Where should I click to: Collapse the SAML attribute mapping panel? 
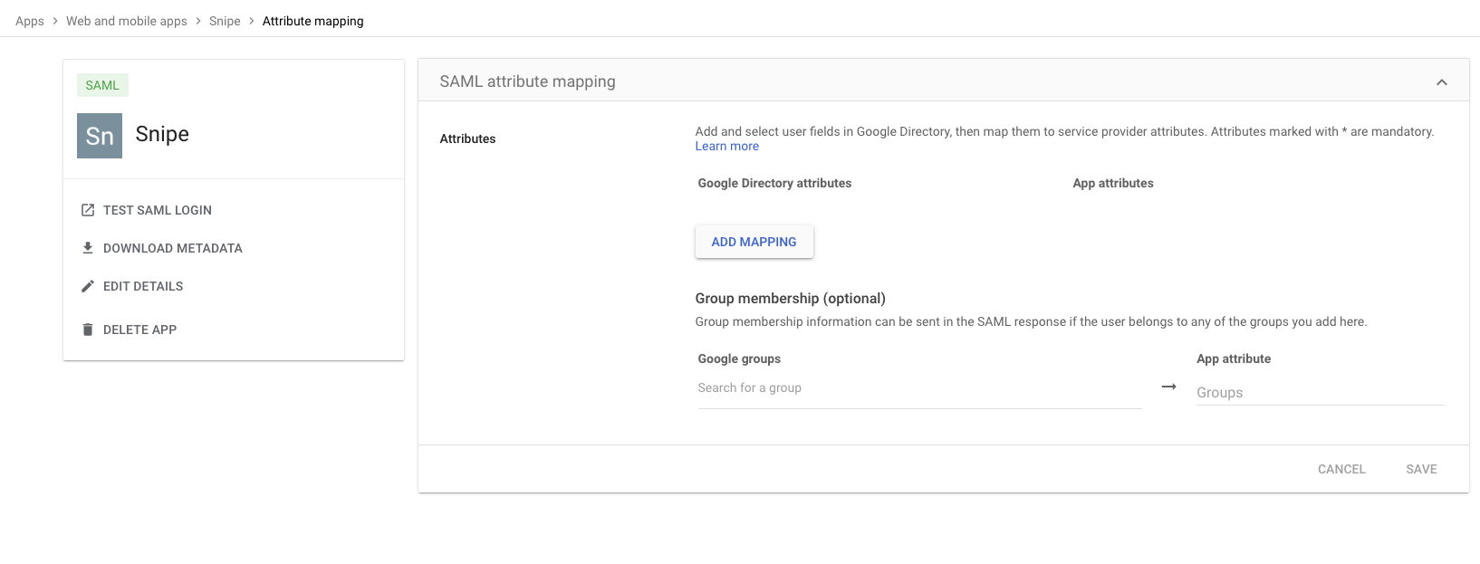click(x=1442, y=82)
